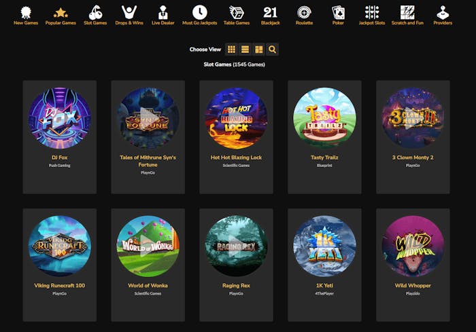Screen dimensions: 476x332
Task: Click Hot Hot Blazing Lock title
Action: point(236,158)
